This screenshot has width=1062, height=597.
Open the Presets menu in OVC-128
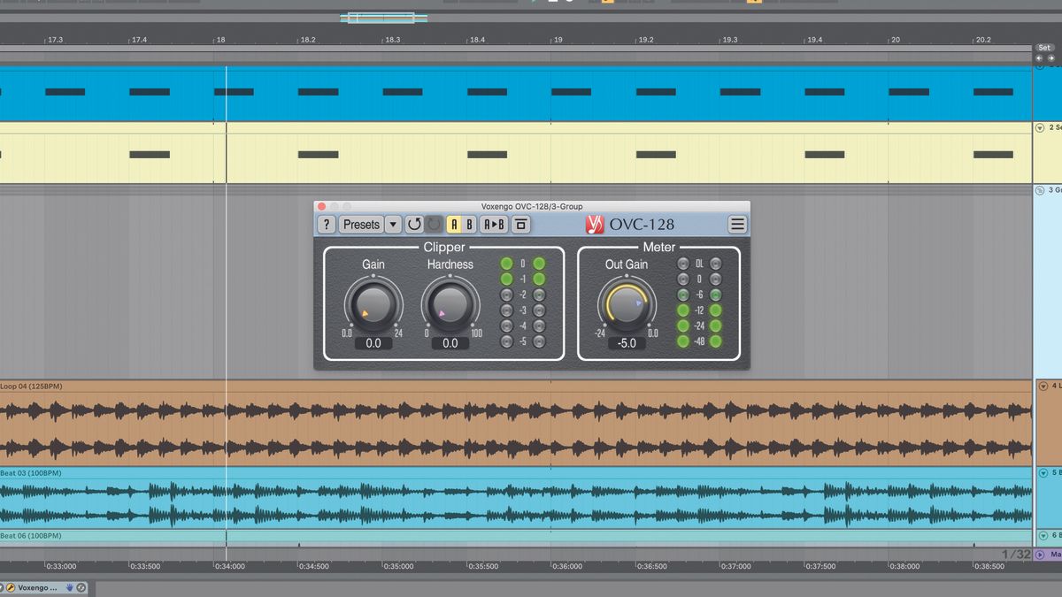click(360, 225)
